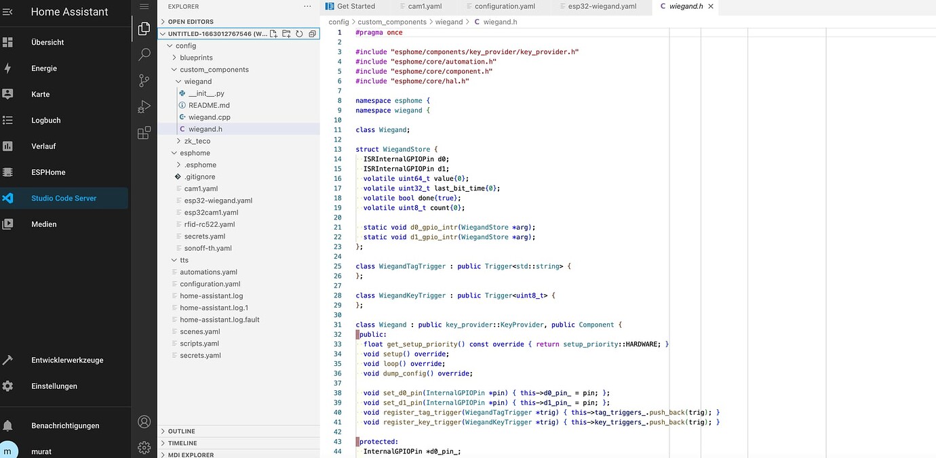Open the Source Control view
The height and width of the screenshot is (458, 936).
click(x=144, y=81)
